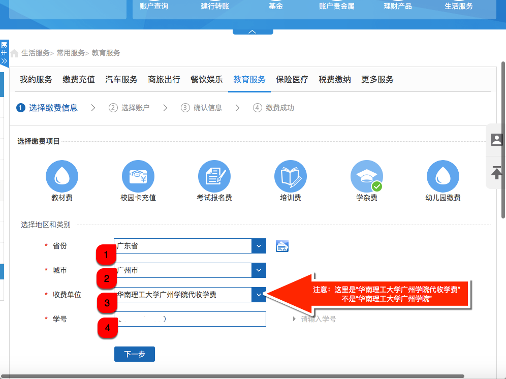Open 理财产品 in top navigation

point(398,6)
